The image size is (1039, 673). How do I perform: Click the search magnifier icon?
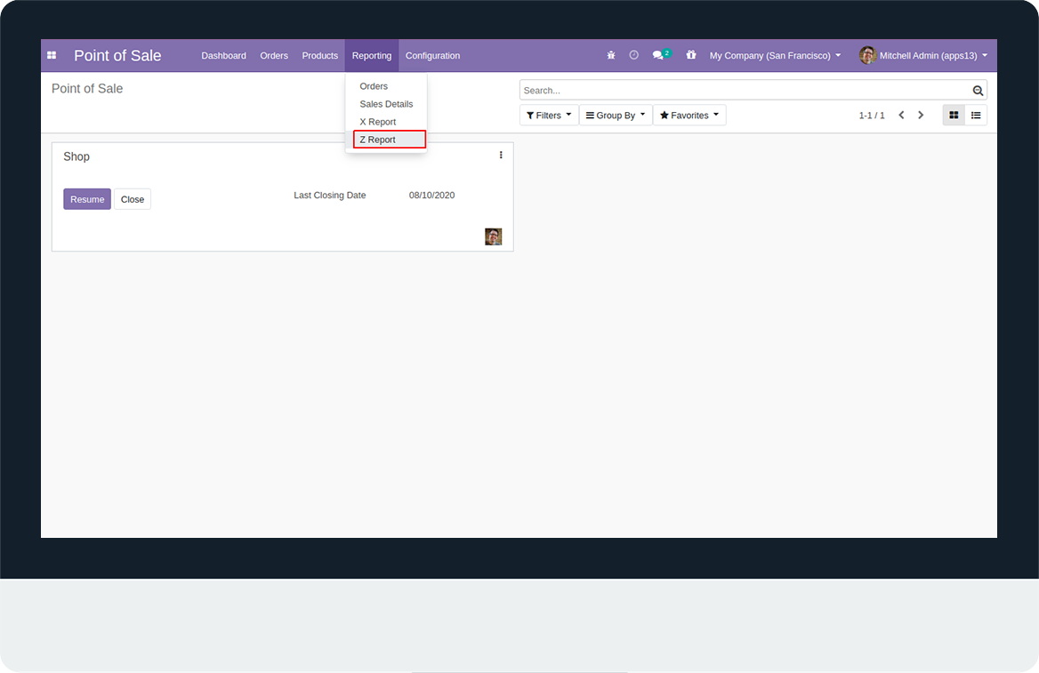(978, 91)
